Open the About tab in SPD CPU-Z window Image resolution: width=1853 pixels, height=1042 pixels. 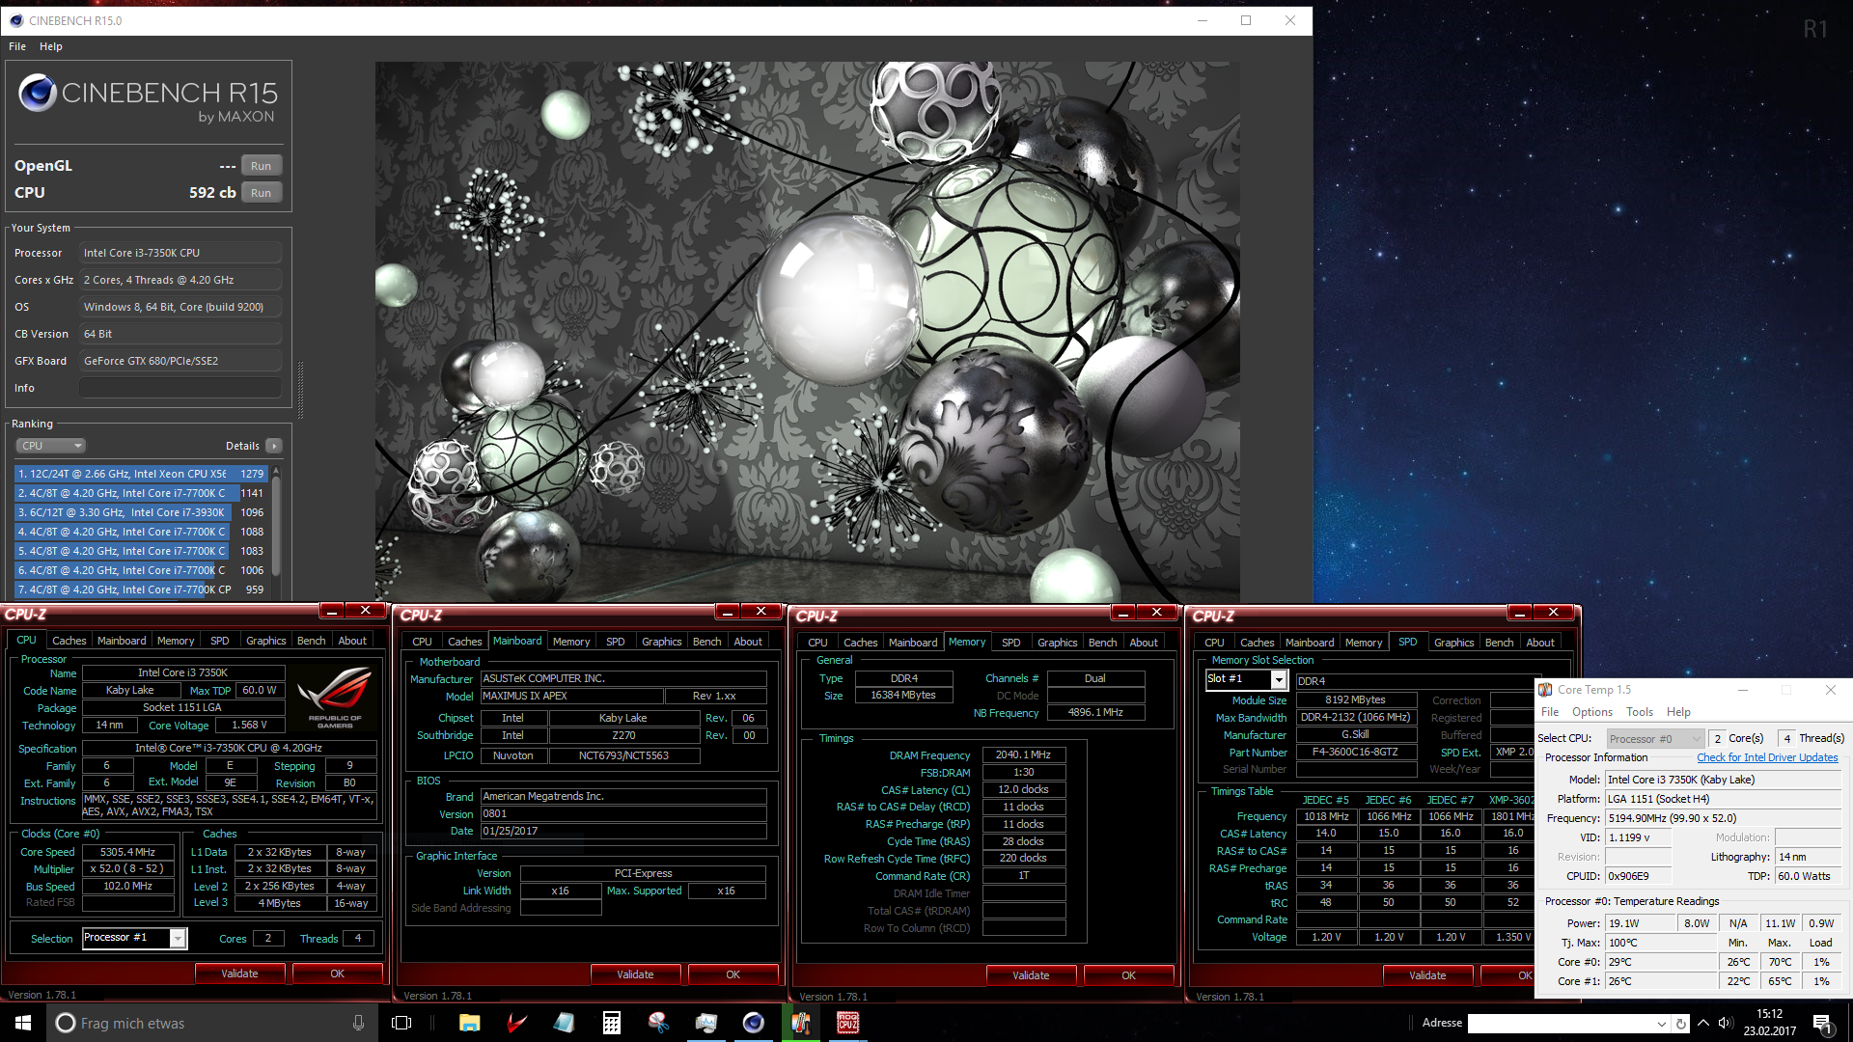point(1540,643)
